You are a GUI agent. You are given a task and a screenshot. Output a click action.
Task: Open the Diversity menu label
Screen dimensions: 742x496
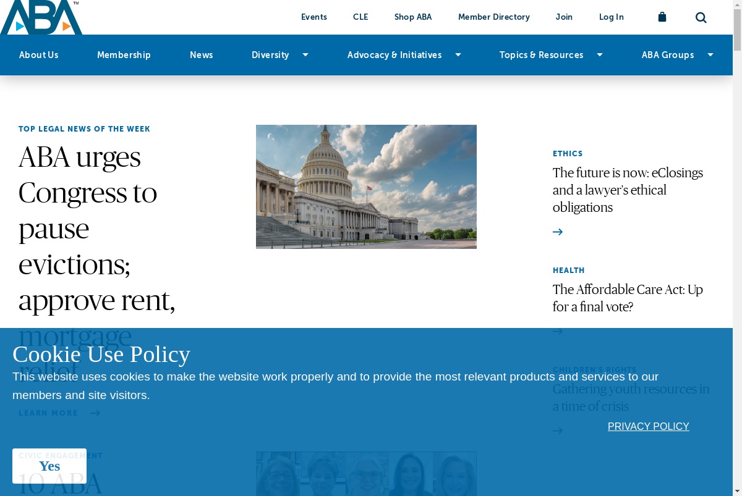tap(270, 55)
